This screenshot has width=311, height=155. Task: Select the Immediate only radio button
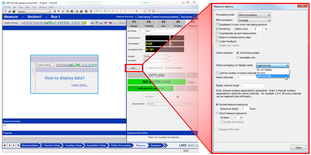[238, 57]
